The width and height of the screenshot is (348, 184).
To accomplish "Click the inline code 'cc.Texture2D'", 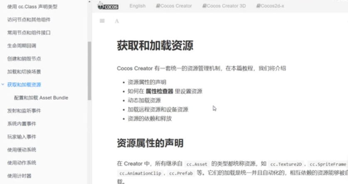I will 286,164.
